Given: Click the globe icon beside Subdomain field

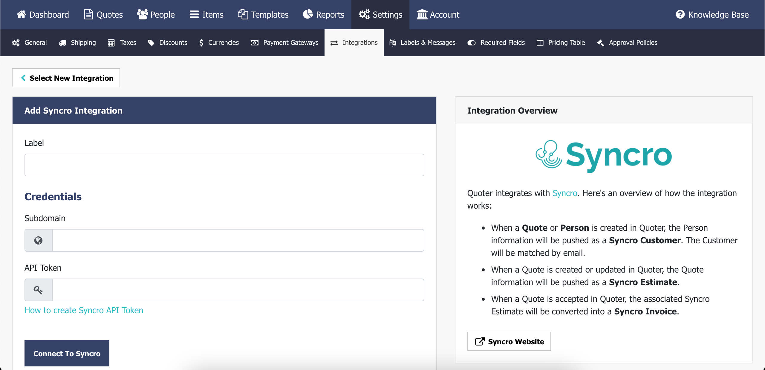Looking at the screenshot, I should click(x=38, y=240).
